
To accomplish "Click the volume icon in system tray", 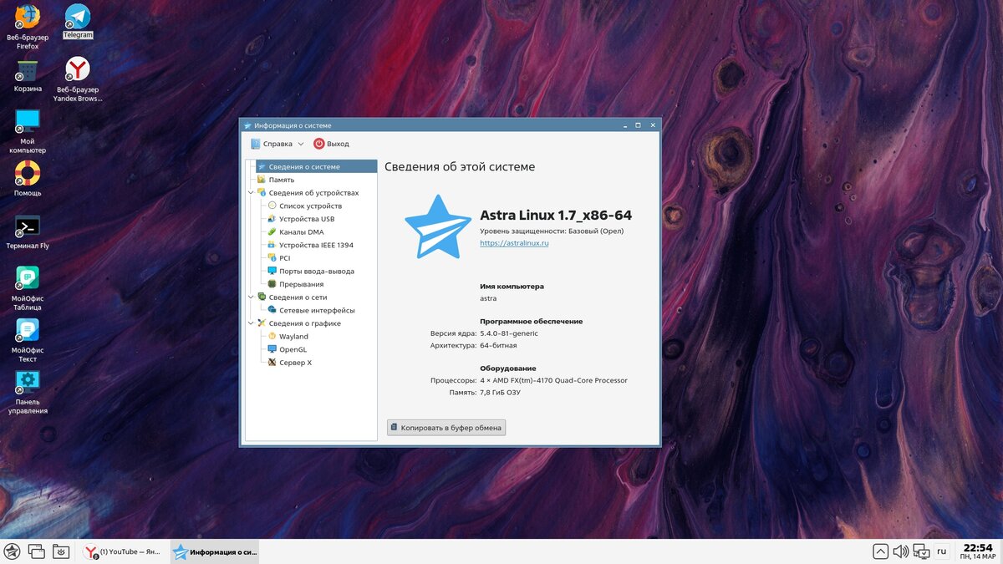I will point(900,551).
